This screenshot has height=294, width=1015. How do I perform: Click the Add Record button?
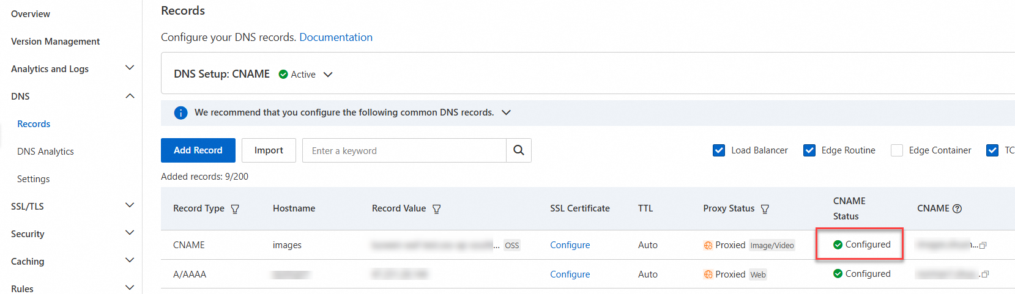pyautogui.click(x=198, y=150)
